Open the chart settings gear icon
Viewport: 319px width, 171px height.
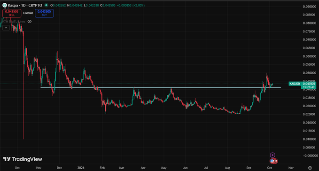pos(310,168)
